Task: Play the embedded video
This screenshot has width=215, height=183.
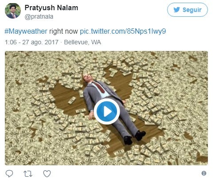Action: (x=107, y=111)
